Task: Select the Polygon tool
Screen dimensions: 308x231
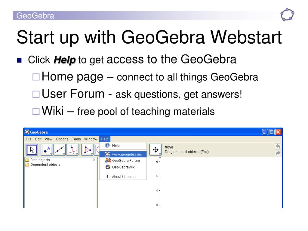Action: (x=87, y=150)
